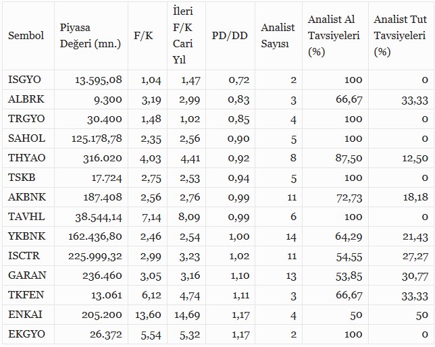Screen dimensions: 435x347
Task: Click the PD/DD column header
Action: point(230,35)
